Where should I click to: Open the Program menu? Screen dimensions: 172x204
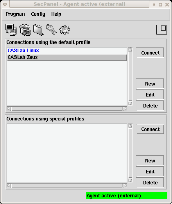pos(15,14)
